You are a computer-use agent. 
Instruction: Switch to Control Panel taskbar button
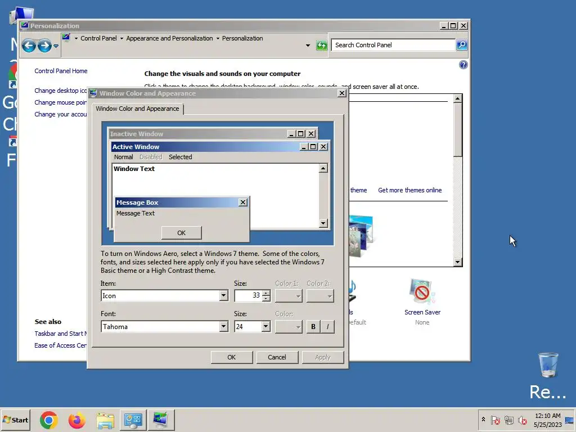click(x=133, y=420)
